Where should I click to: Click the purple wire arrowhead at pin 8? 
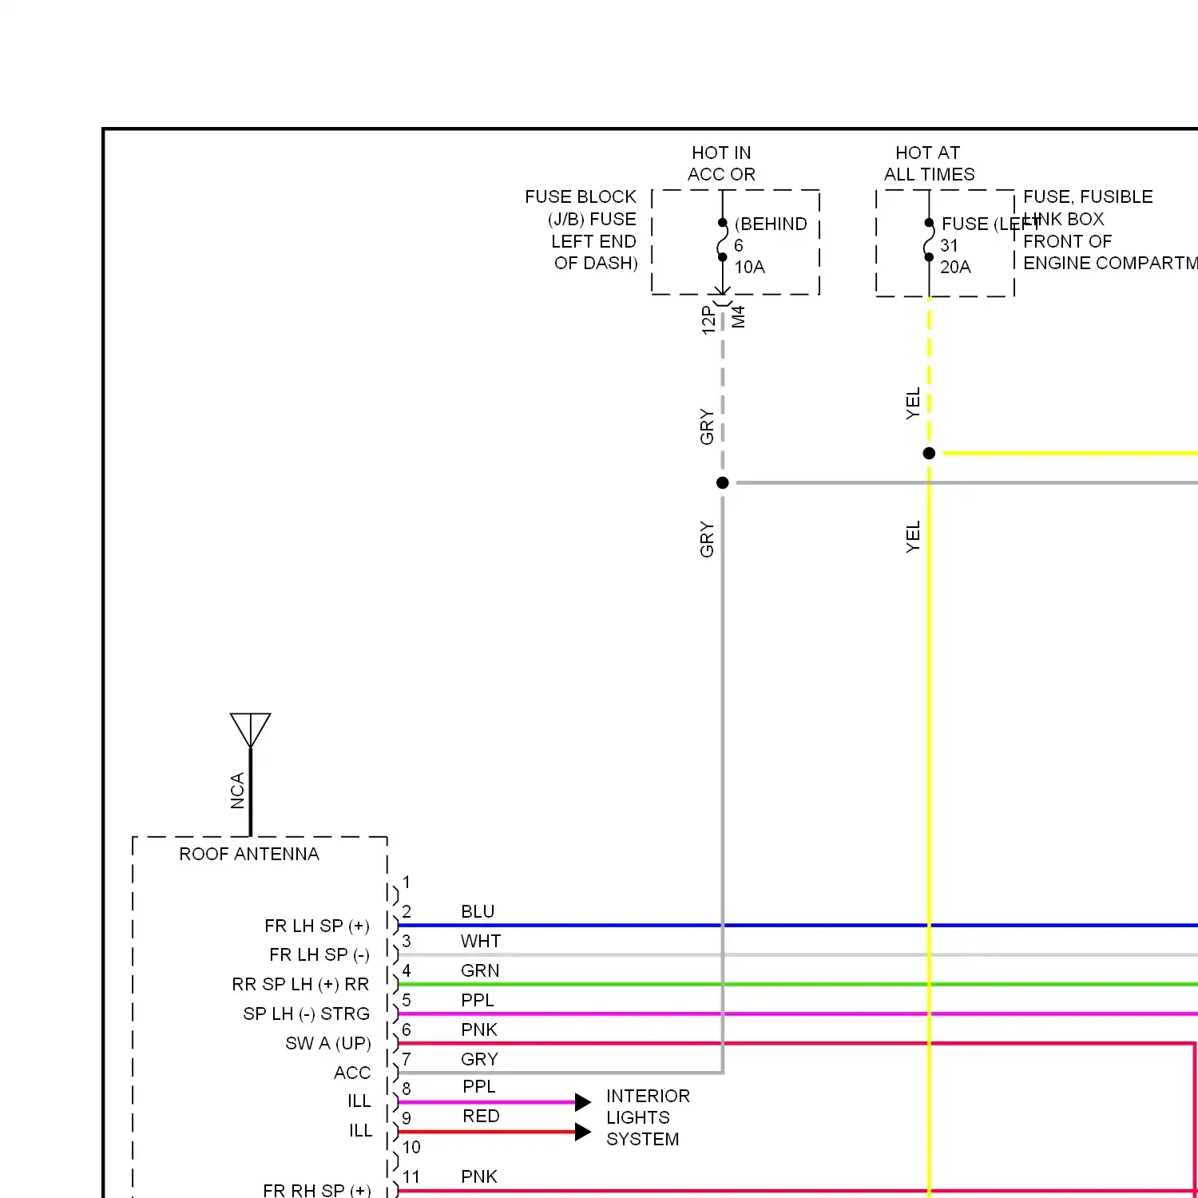(583, 1102)
